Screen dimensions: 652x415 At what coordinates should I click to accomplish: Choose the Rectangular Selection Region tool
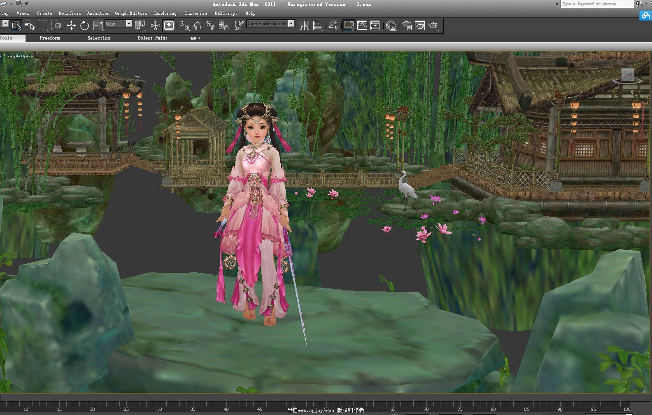coord(42,26)
